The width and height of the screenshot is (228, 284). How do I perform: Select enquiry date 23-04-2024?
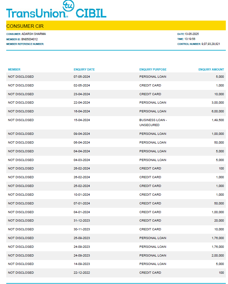click(x=82, y=94)
